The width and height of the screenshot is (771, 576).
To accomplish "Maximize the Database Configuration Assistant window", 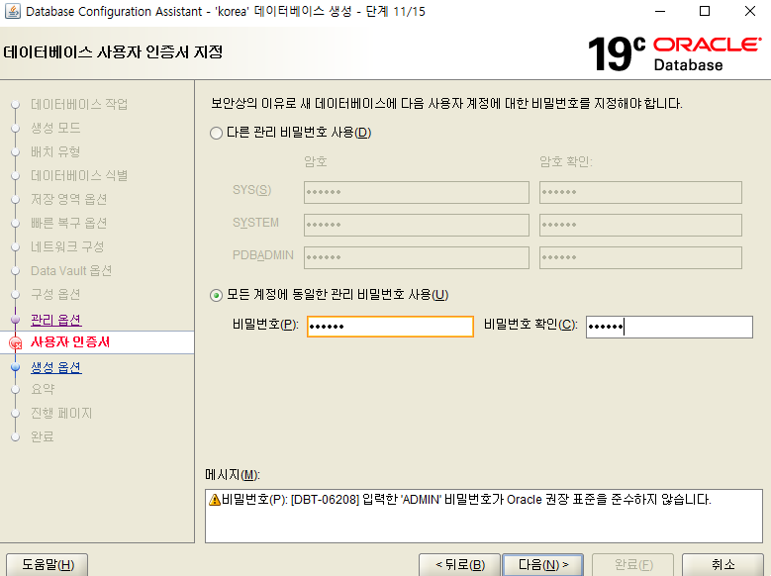I will point(705,11).
